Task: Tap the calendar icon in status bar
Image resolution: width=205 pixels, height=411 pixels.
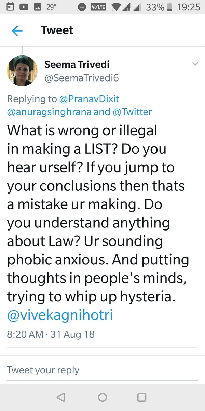Action: pos(11,7)
